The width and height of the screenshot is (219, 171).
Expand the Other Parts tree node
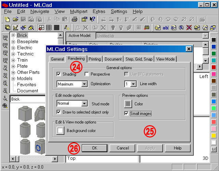click(13, 73)
